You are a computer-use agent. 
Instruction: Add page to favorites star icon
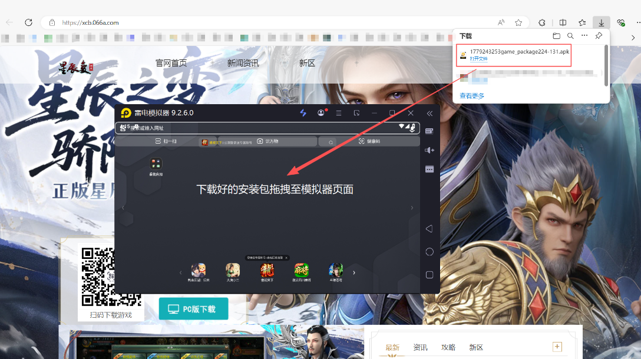click(x=518, y=23)
